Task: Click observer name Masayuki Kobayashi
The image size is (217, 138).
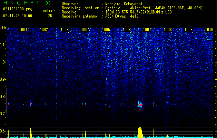Action: coord(124,4)
